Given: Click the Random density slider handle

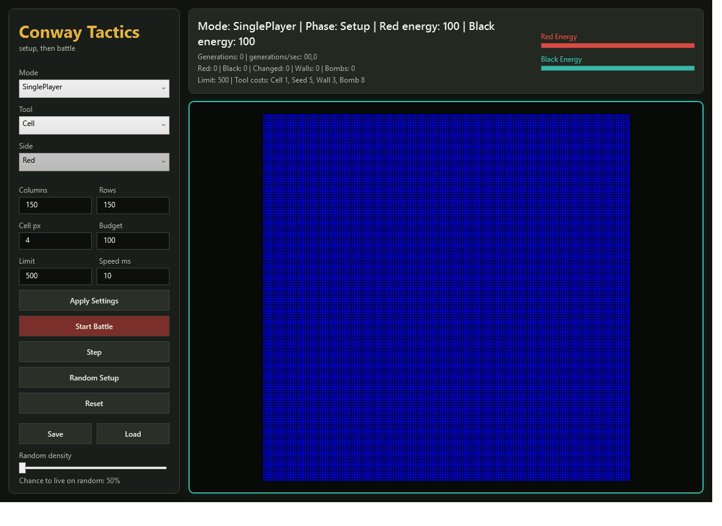Looking at the screenshot, I should 22,468.
